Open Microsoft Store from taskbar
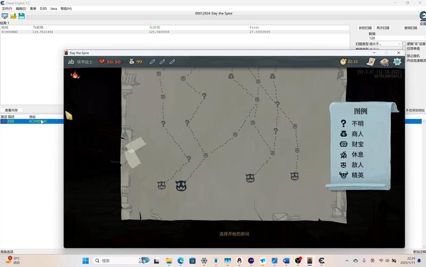The width and height of the screenshot is (426, 267). [x=192, y=261]
